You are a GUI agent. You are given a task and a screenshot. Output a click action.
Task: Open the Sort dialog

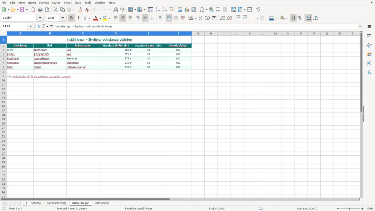(151, 10)
